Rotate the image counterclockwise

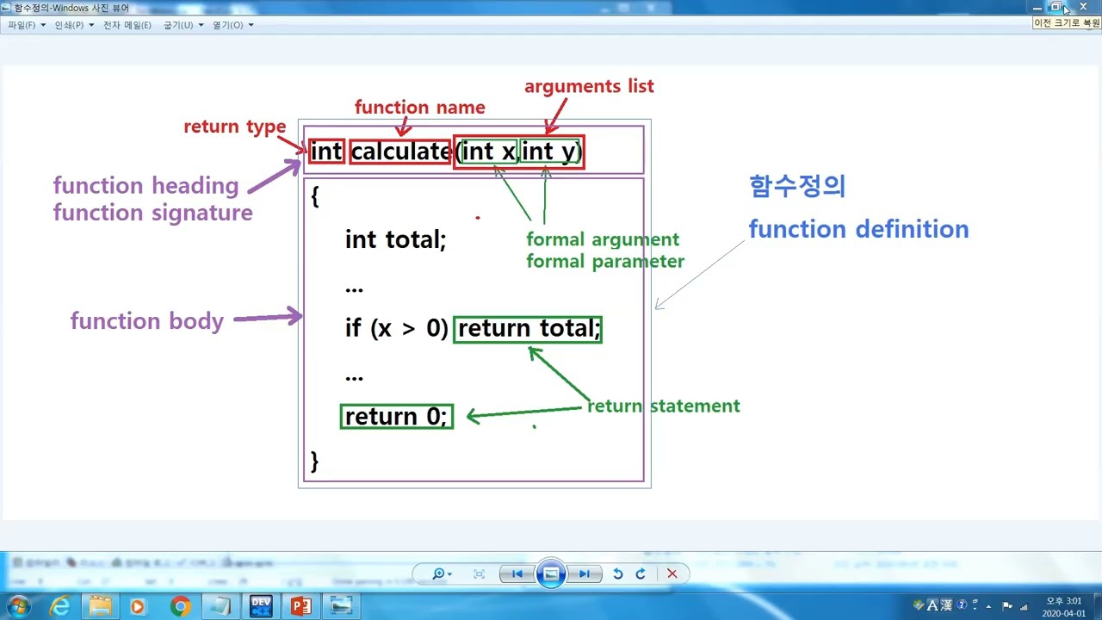click(x=617, y=574)
